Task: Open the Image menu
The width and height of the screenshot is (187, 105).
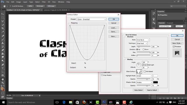Action: click(x=18, y=2)
